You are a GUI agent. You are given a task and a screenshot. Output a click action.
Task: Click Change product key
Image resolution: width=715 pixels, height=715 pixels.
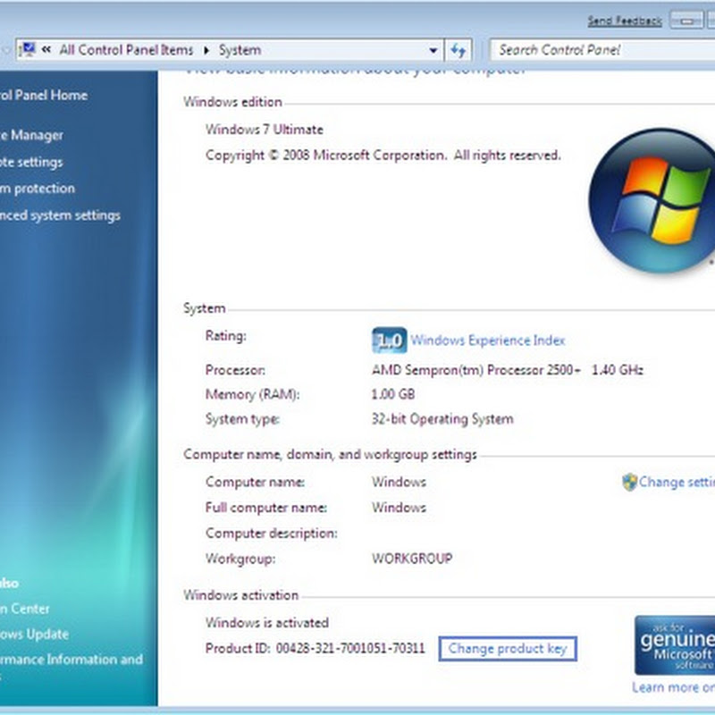click(x=508, y=649)
